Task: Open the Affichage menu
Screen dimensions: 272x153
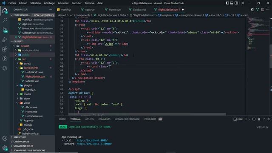Action: pyautogui.click(x=49, y=3)
